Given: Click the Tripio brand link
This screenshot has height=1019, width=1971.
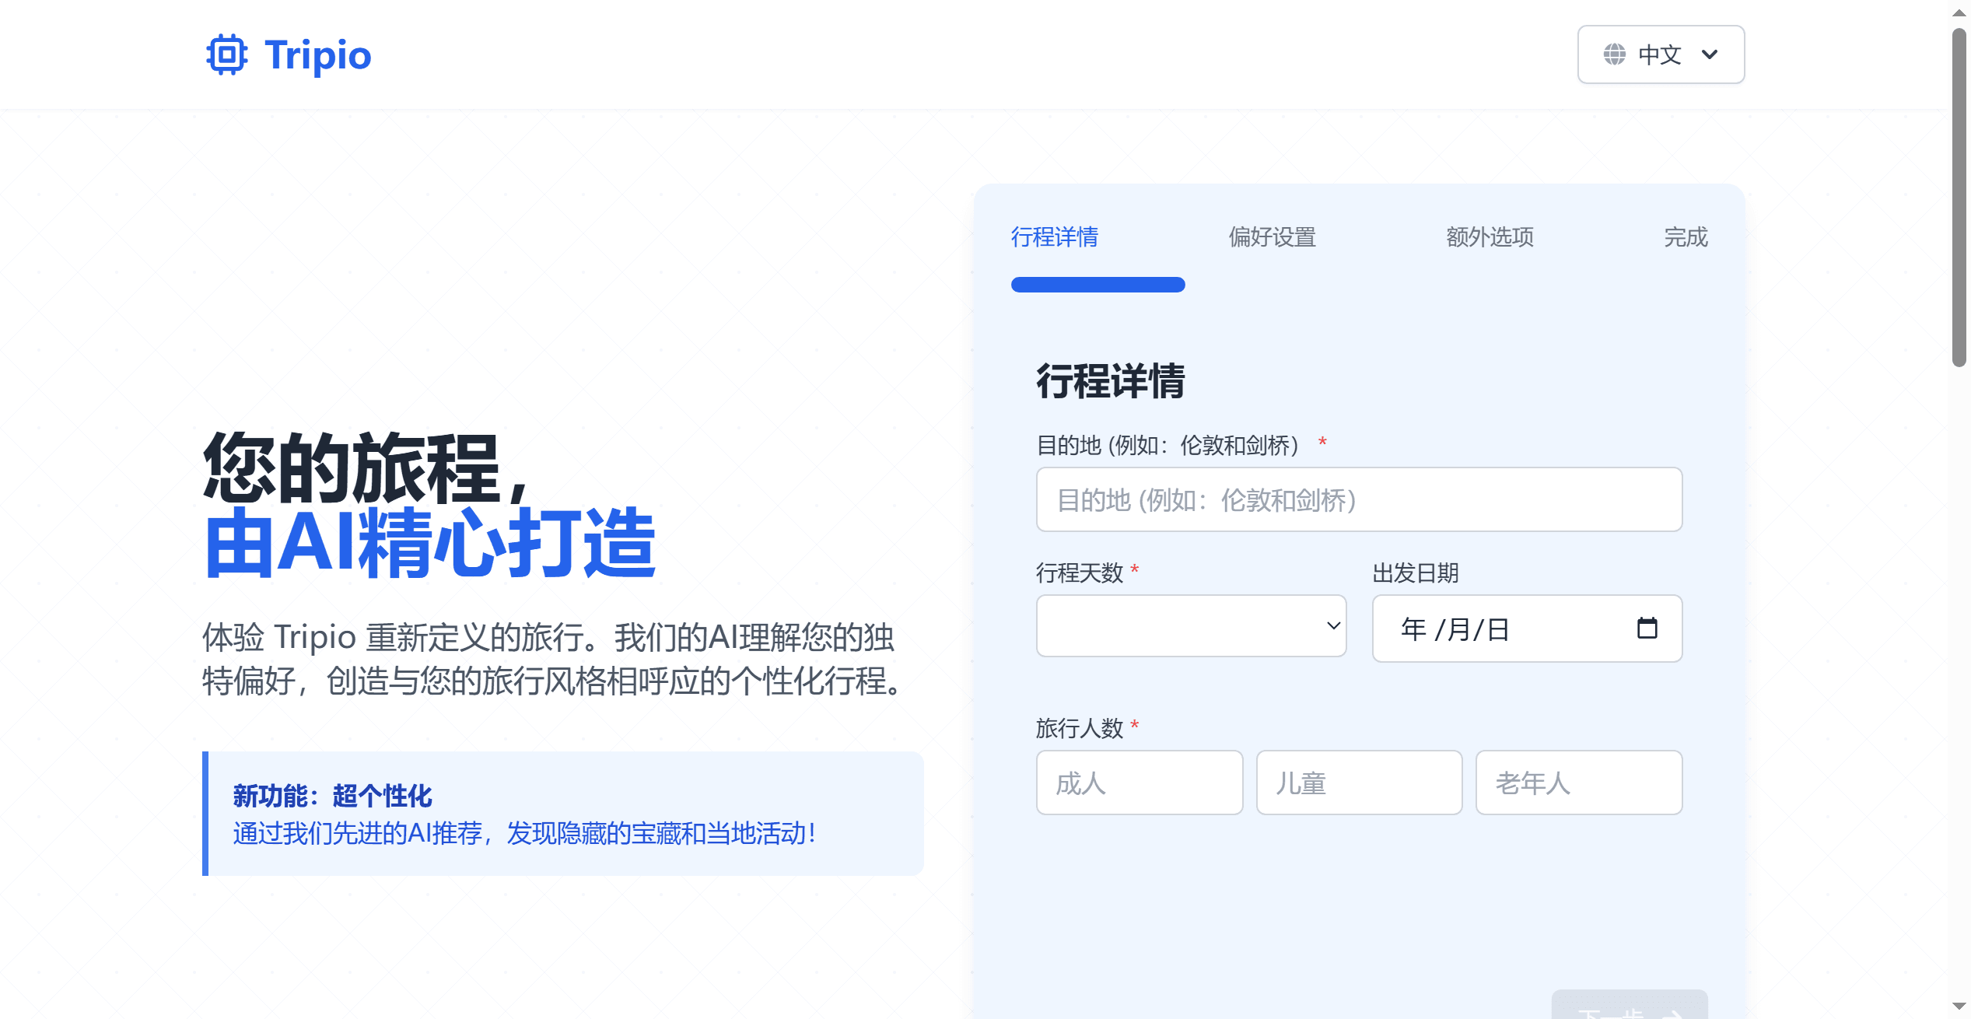Looking at the screenshot, I should click(x=314, y=54).
